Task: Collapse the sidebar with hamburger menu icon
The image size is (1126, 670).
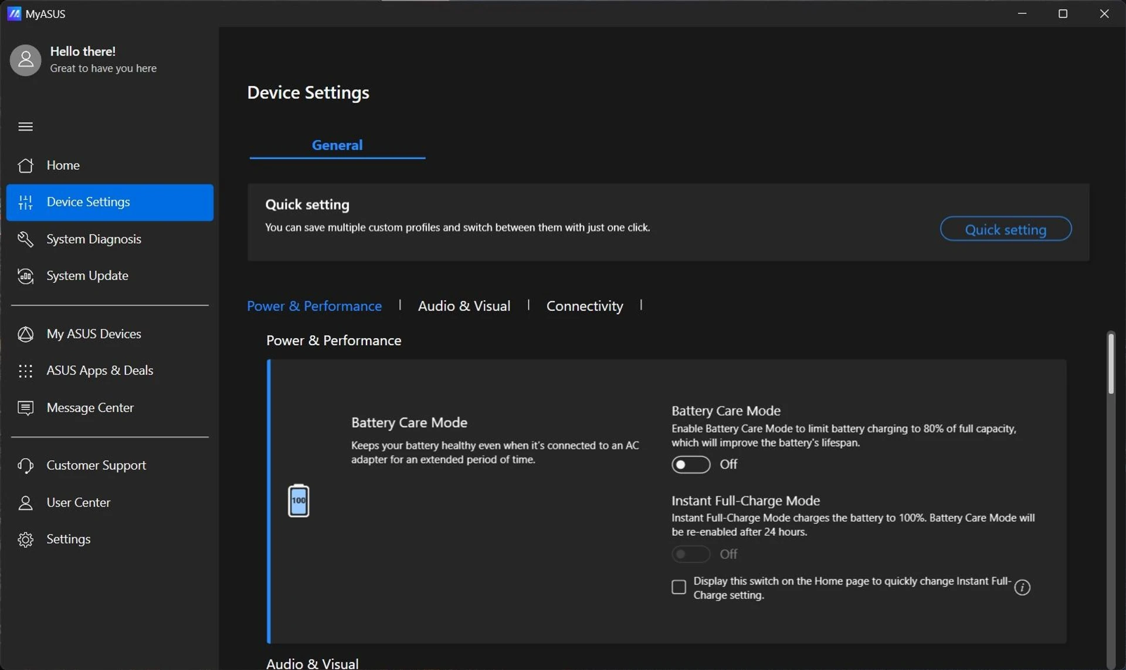Action: tap(25, 127)
